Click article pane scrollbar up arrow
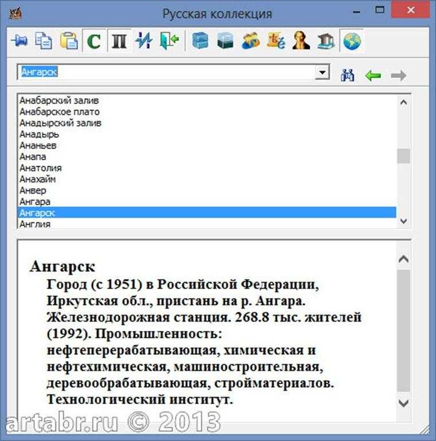The height and width of the screenshot is (441, 436). click(404, 259)
